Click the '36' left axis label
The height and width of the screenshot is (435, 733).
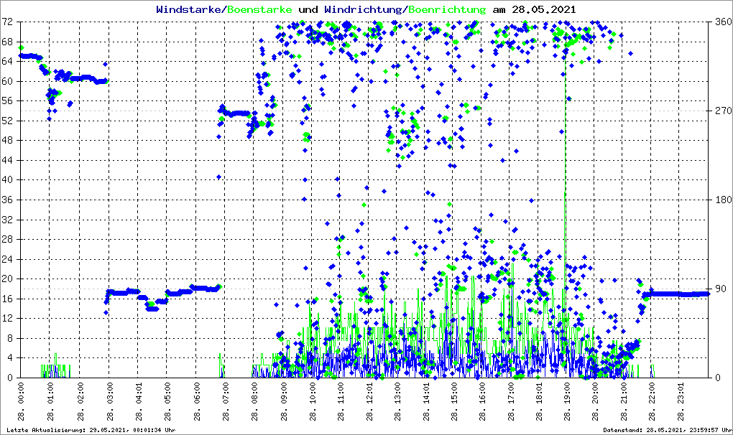(9, 200)
